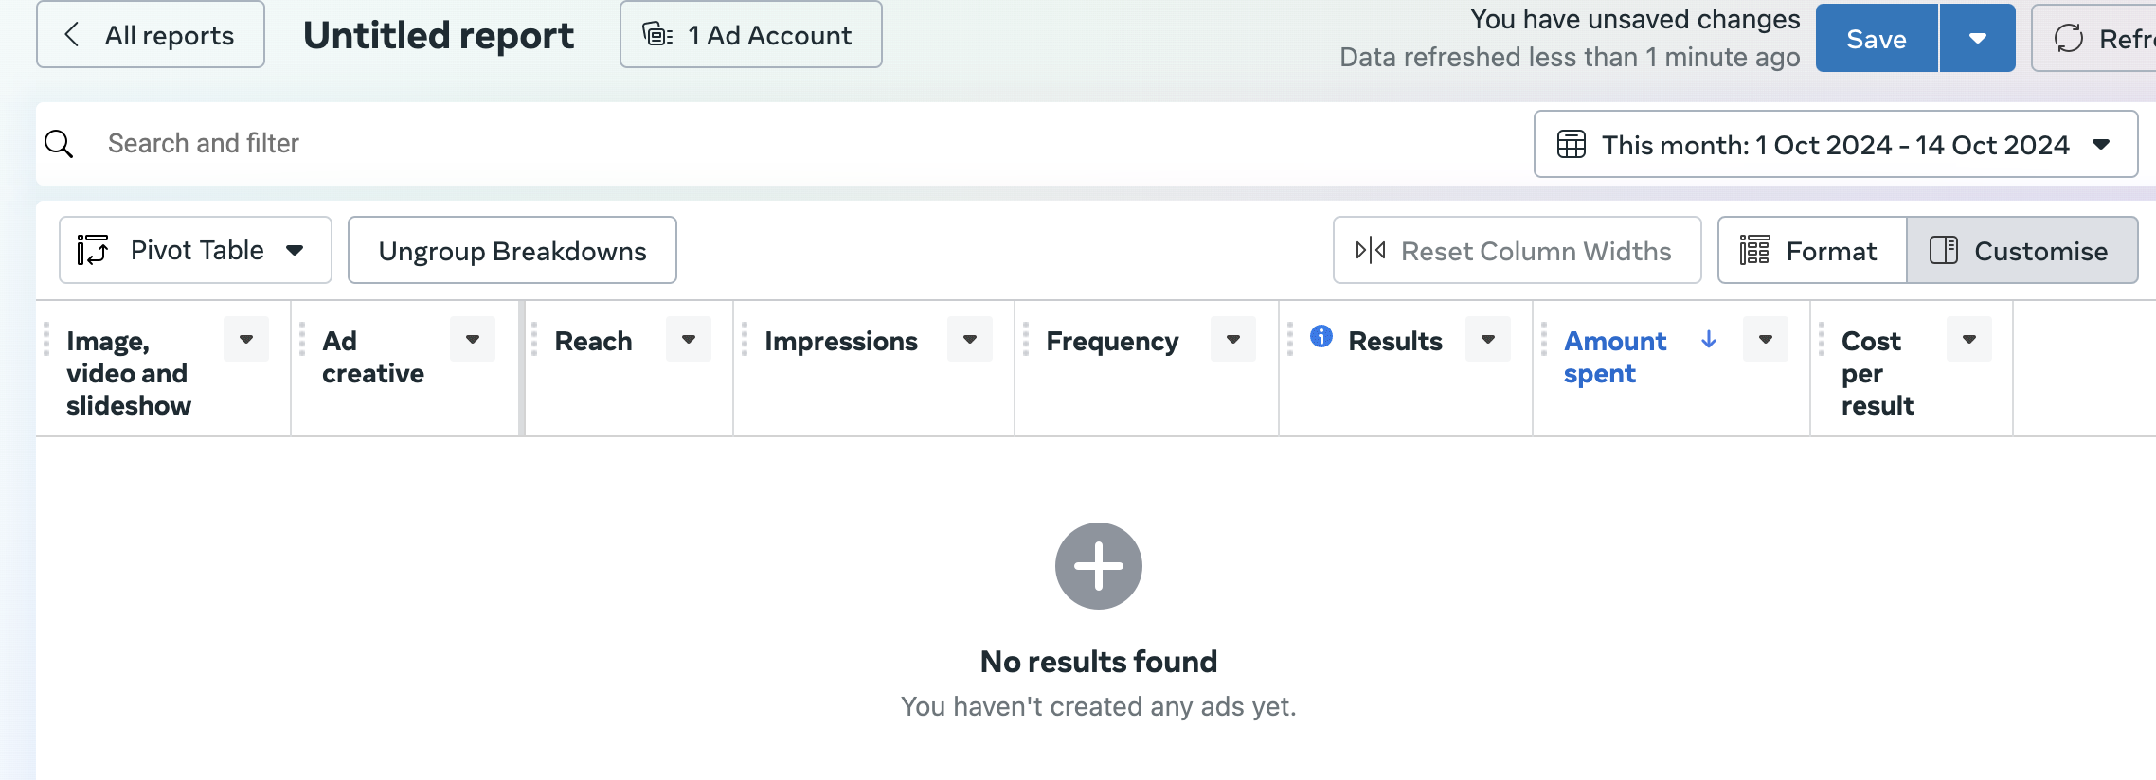Click the info icon next to Results column
Image resolution: width=2156 pixels, height=780 pixels.
(1321, 336)
